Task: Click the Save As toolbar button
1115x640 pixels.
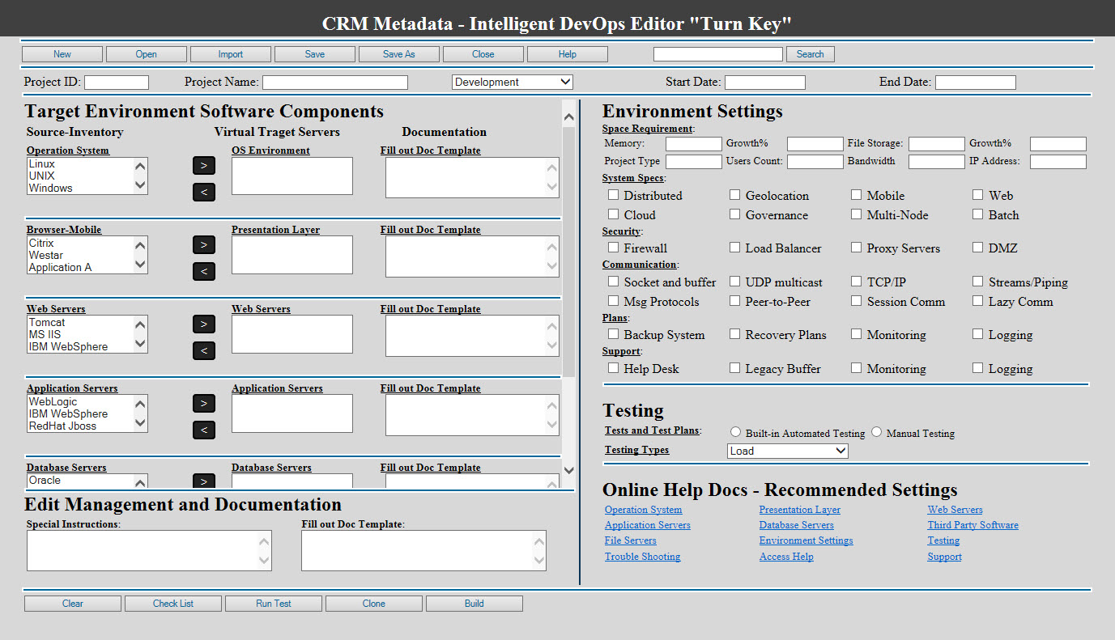Action: tap(398, 54)
